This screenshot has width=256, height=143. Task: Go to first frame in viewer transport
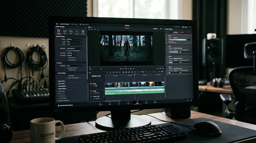click(x=121, y=69)
